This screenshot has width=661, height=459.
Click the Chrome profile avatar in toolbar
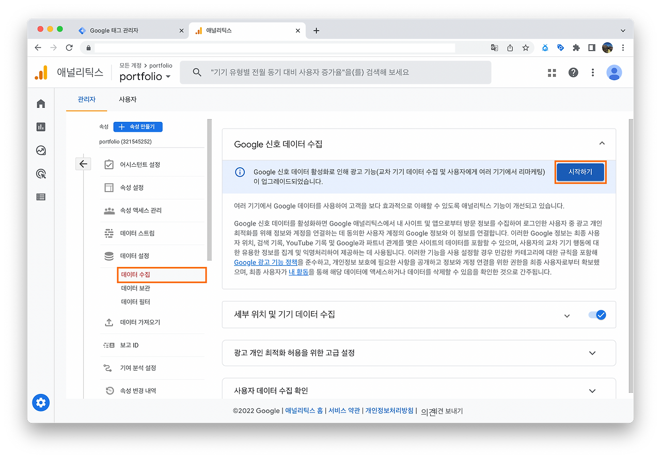(x=607, y=48)
